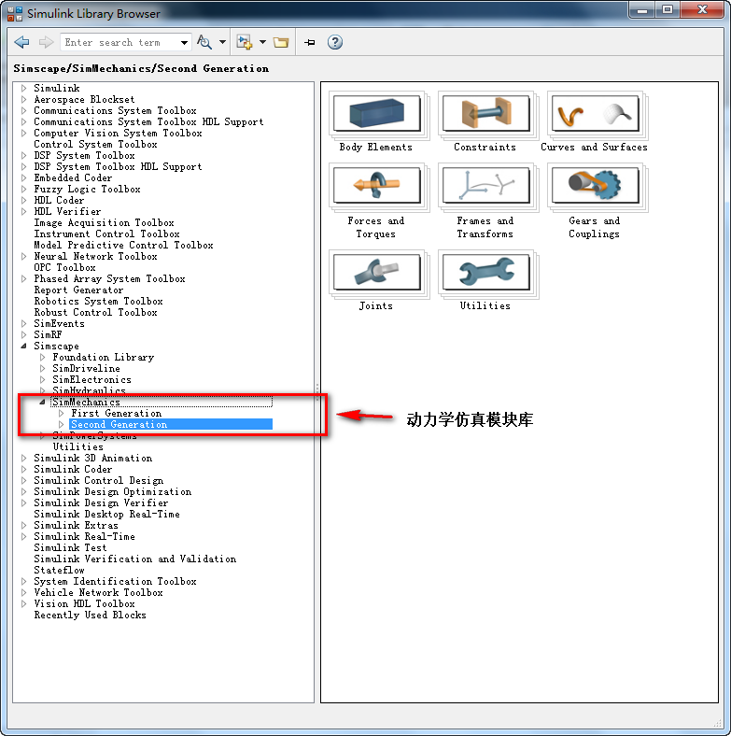Open the search term history dropdown
Screen dimensions: 731x736
click(184, 43)
